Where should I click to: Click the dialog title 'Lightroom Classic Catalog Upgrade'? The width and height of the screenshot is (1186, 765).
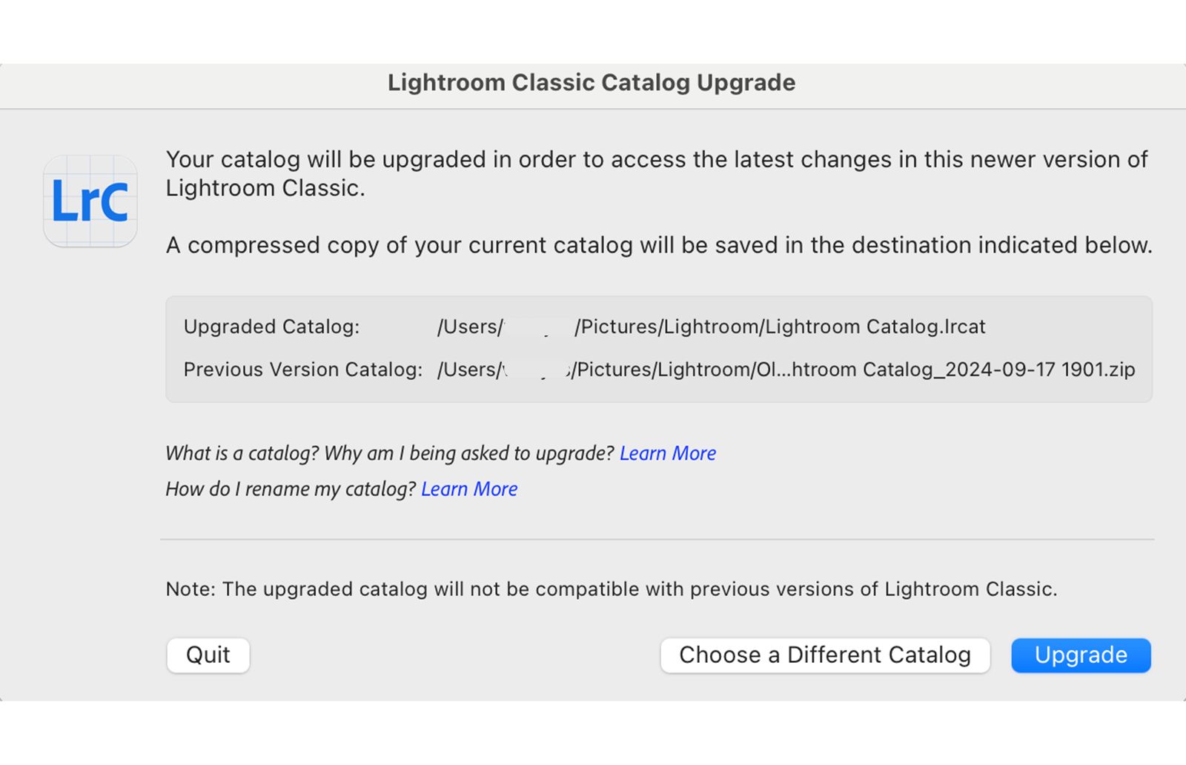pos(591,82)
